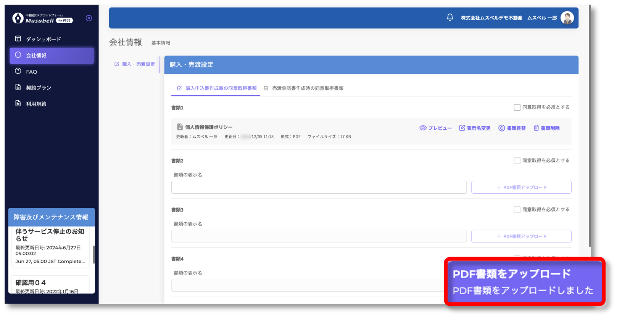Click 書類差替 to replace document

(512, 128)
